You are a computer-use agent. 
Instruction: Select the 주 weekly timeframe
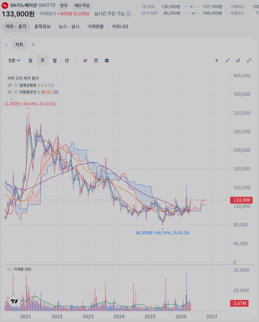(x=43, y=61)
